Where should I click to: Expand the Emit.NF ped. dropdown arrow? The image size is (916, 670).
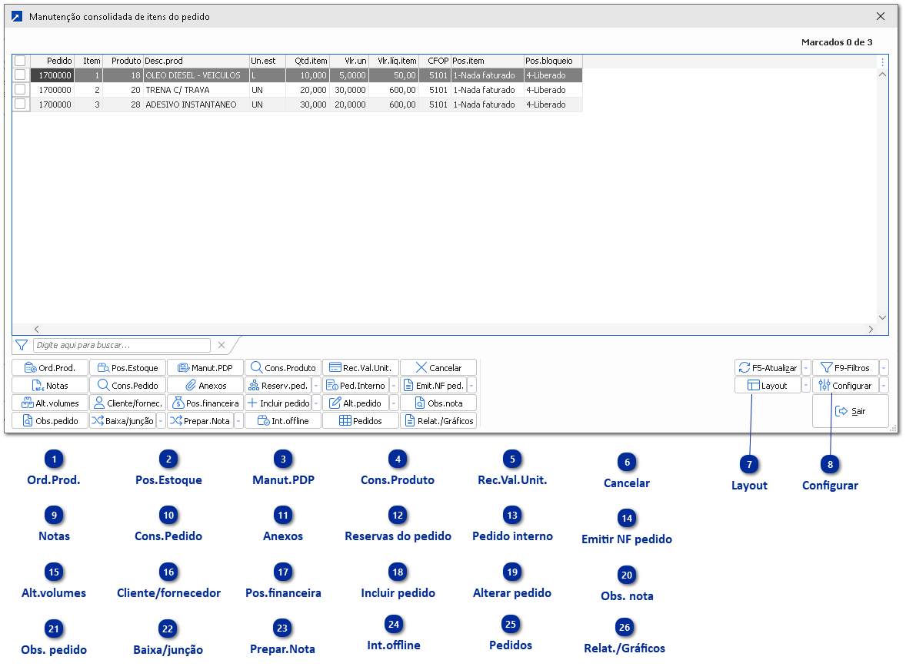471,386
